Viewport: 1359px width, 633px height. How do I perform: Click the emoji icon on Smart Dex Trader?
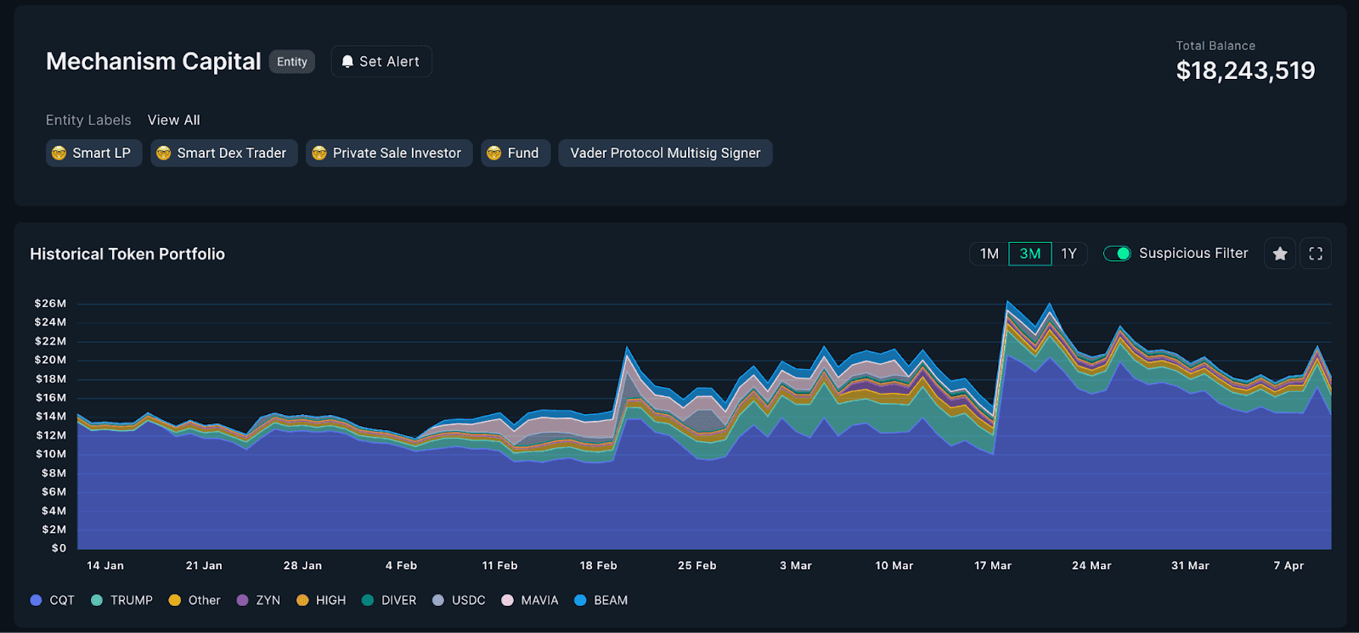click(164, 154)
